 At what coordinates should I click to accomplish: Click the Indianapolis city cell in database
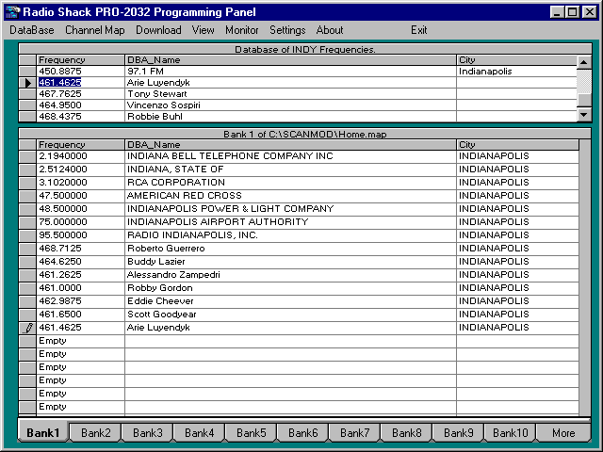click(516, 72)
